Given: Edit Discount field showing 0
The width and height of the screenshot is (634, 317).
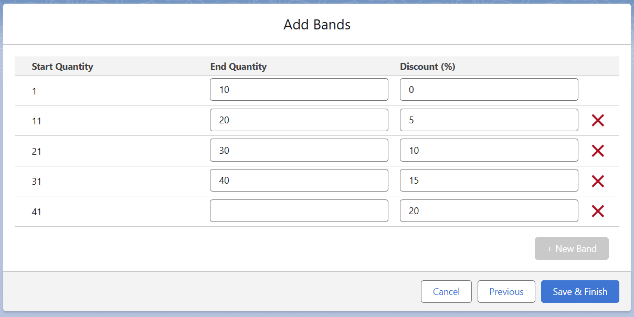Looking at the screenshot, I should 489,90.
